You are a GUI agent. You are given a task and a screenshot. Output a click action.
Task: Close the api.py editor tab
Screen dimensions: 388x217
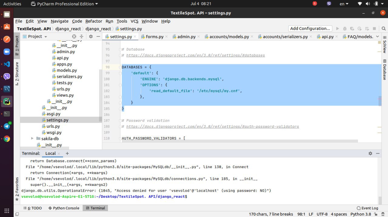(337, 37)
